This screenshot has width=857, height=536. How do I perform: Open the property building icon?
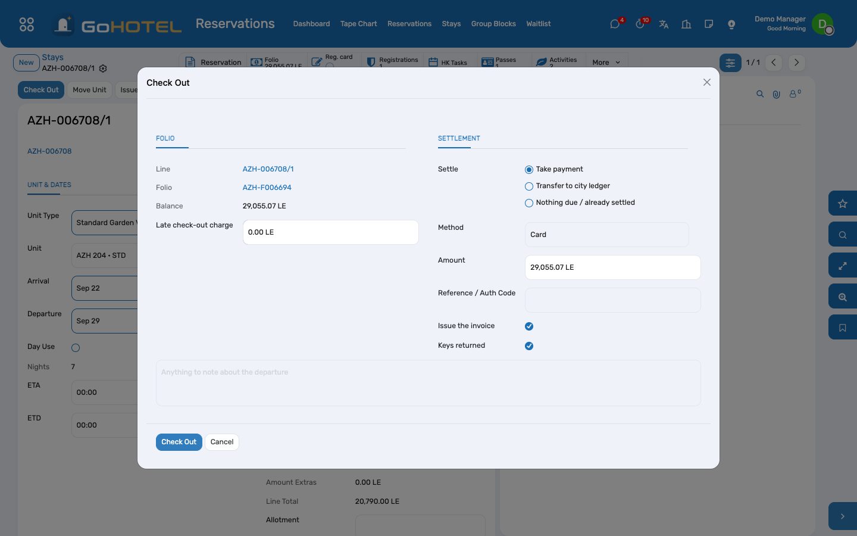(x=686, y=24)
